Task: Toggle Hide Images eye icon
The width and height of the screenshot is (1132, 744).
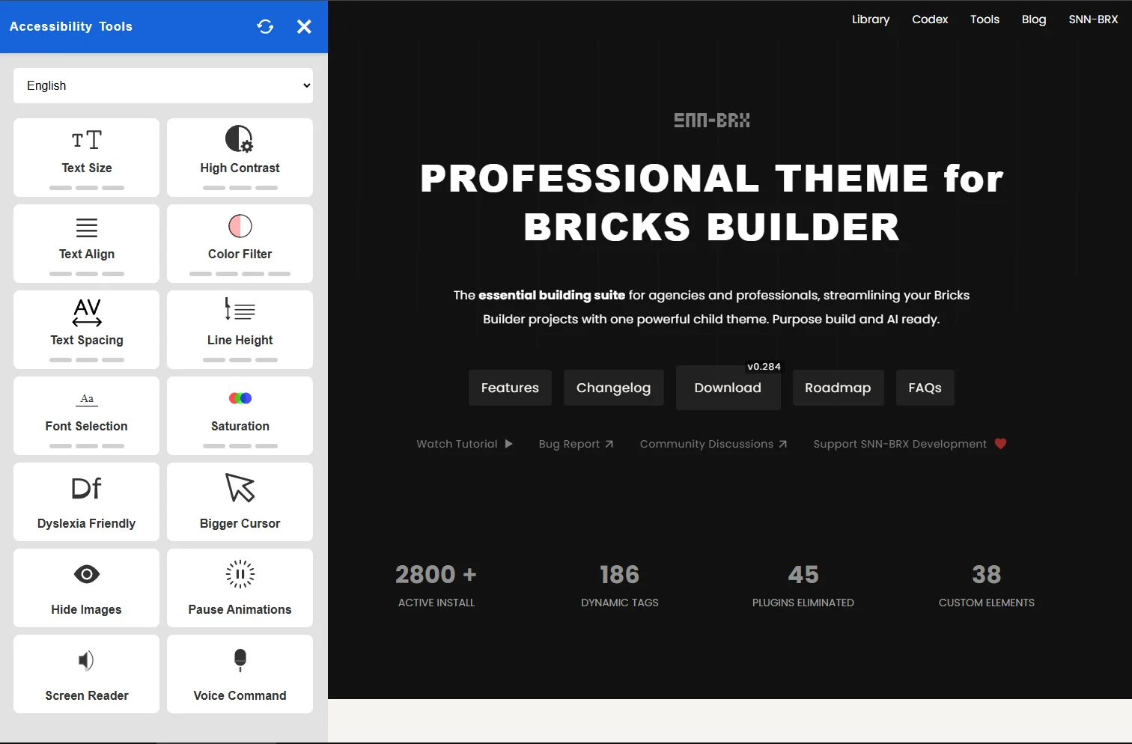Action: pos(87,575)
